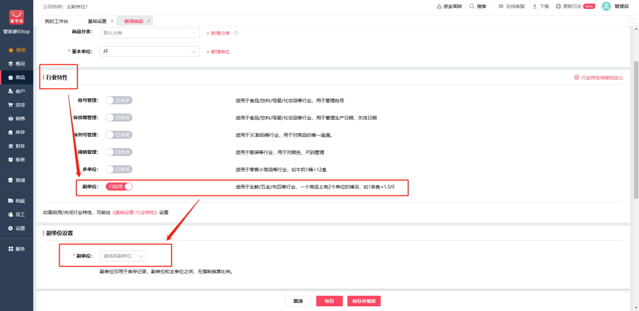The width and height of the screenshot is (639, 311).
Task: Open the 商城 sidebar item
Action: (17, 180)
